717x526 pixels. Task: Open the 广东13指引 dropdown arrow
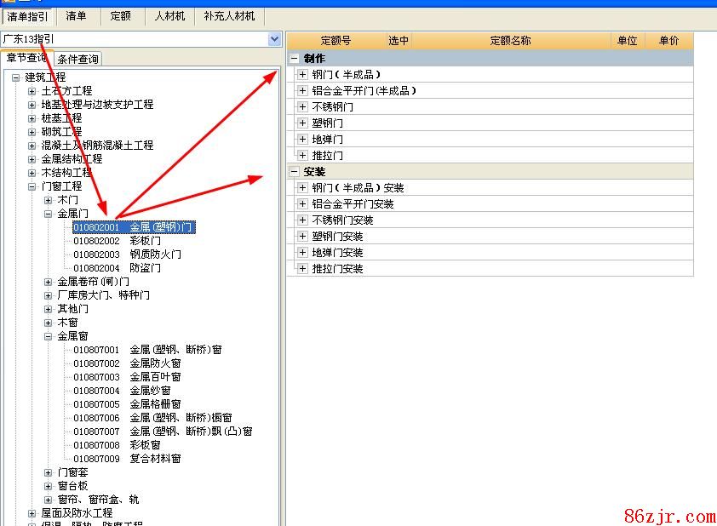tap(274, 39)
